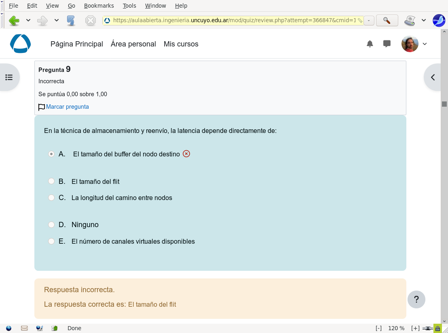Zoom out with the [-] control

coord(378,328)
